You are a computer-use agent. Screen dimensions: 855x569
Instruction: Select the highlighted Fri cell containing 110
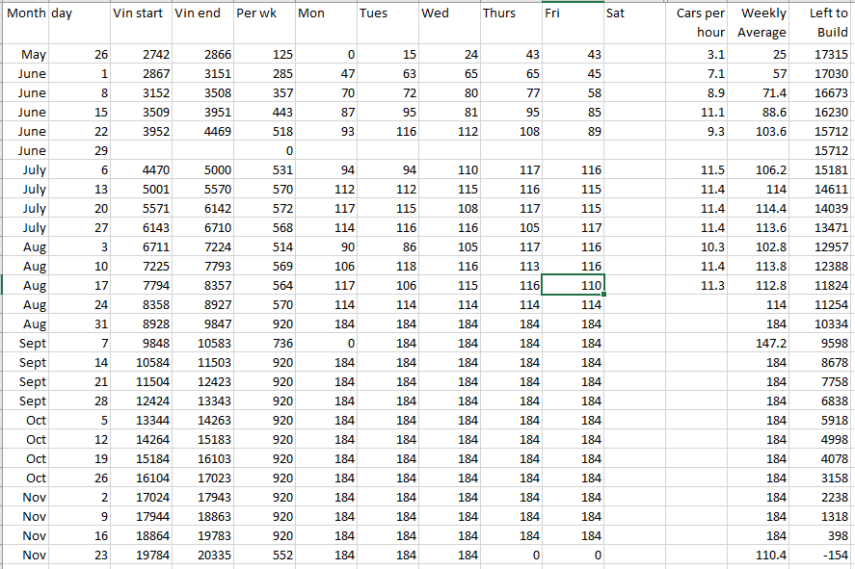click(574, 285)
